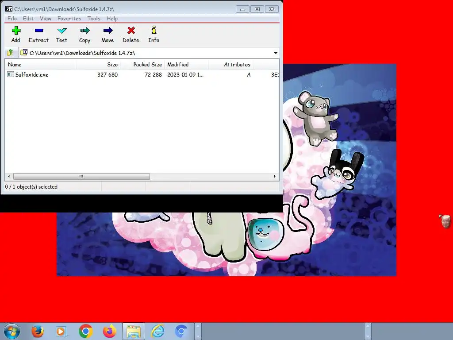The image size is (453, 340).
Task: Open the View menu
Action: coord(46,19)
